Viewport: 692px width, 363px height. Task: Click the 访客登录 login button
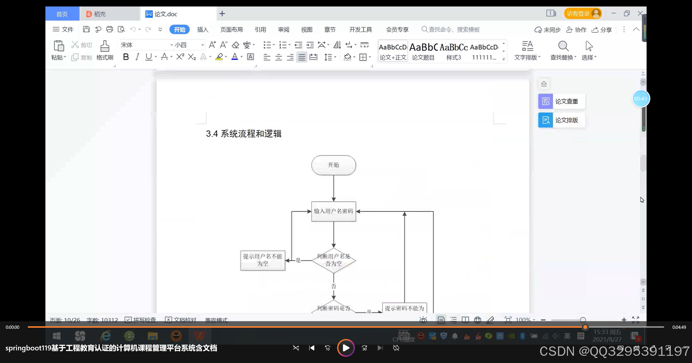tap(583, 14)
